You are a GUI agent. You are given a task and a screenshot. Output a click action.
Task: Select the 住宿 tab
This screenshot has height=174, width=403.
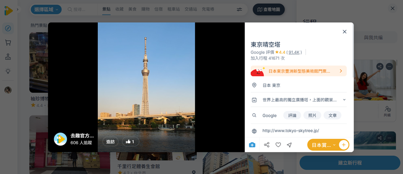[x=158, y=9]
